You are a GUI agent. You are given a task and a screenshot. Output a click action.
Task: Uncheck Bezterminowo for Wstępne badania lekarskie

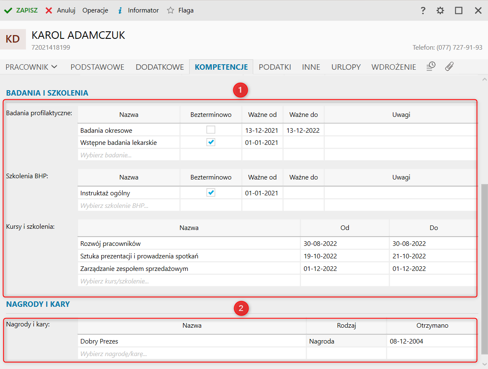[x=211, y=142]
